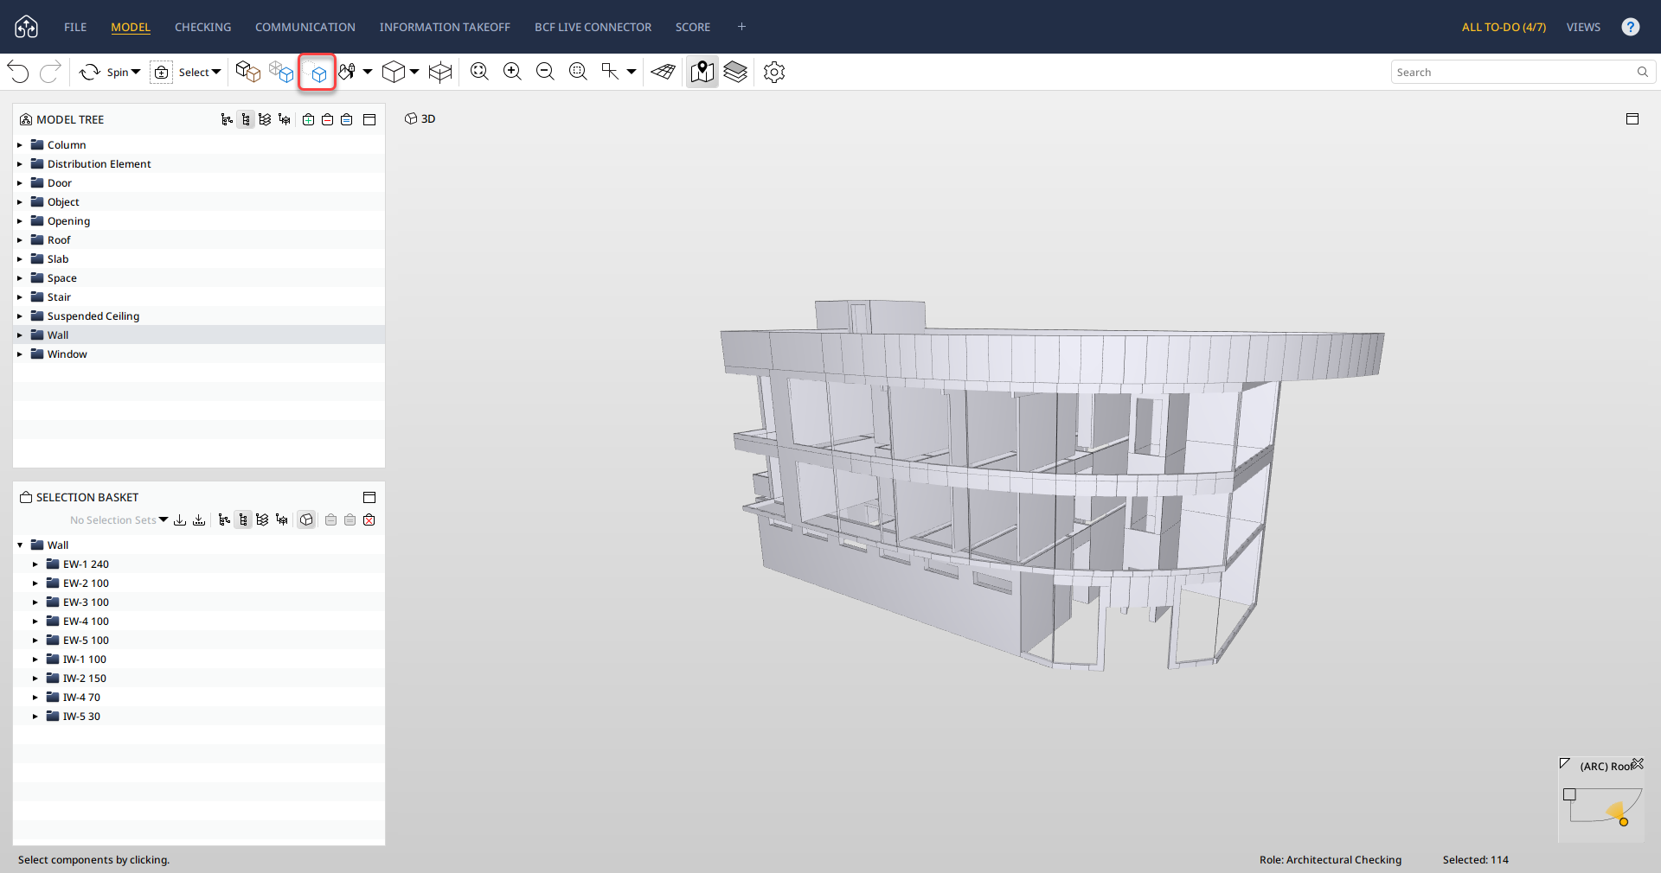Close the (ARC) Roof navigation map
Screen dimensions: 1661x873
pos(1638,764)
